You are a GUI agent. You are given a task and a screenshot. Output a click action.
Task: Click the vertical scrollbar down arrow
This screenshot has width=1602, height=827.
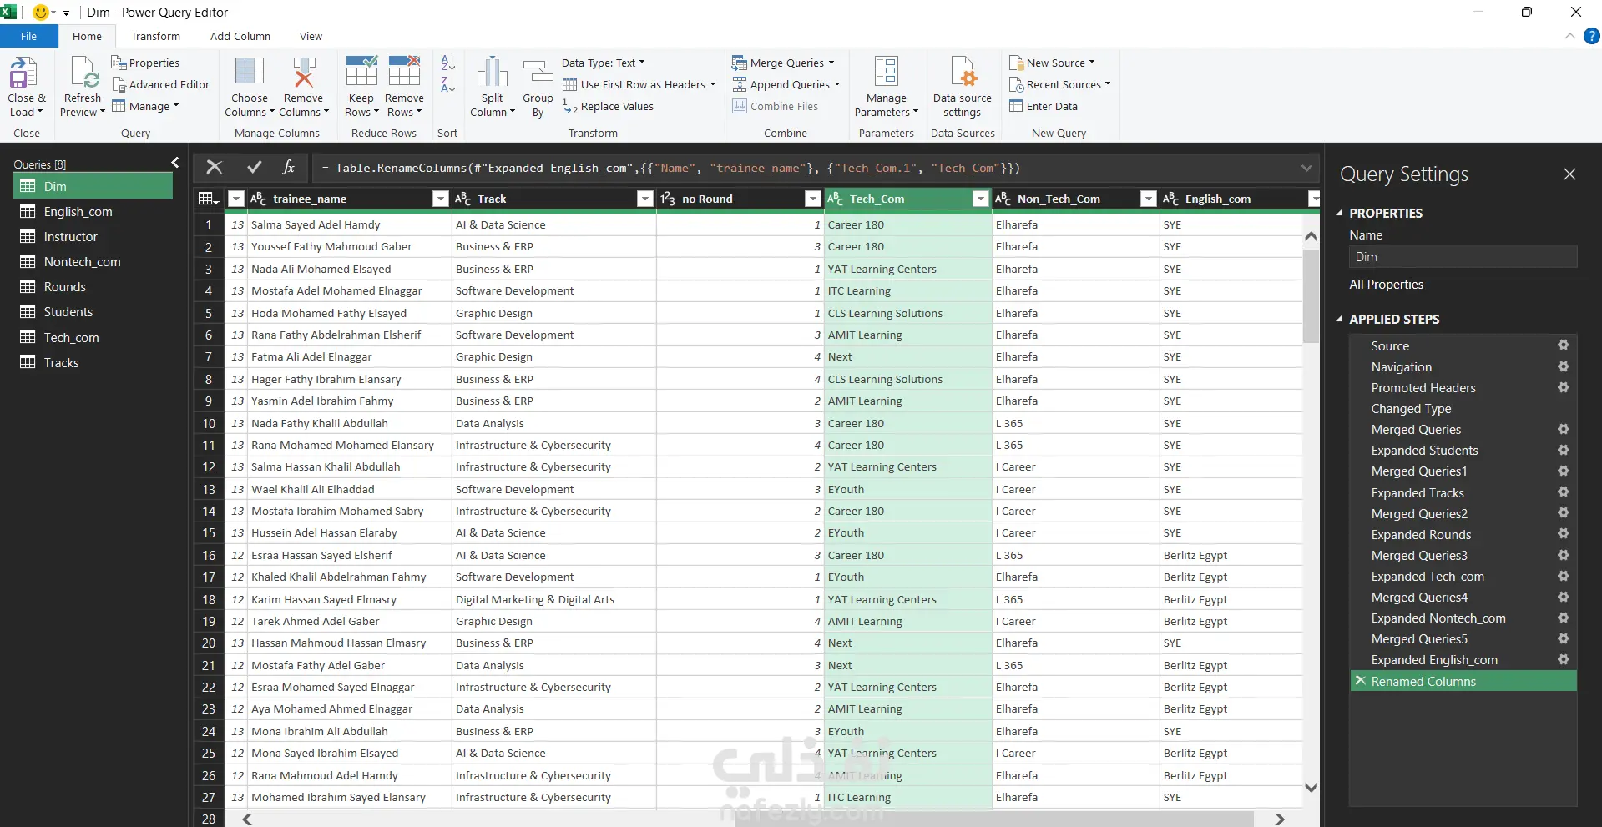coord(1311,788)
